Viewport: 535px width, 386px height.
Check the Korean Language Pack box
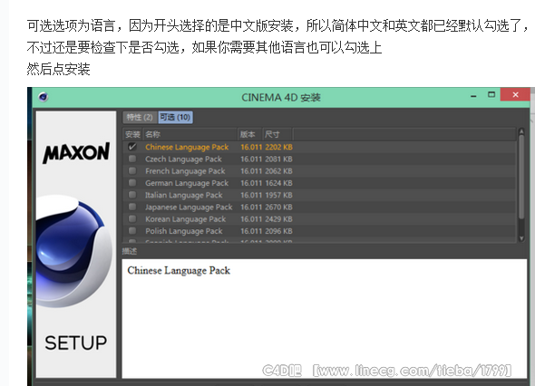[x=132, y=219]
